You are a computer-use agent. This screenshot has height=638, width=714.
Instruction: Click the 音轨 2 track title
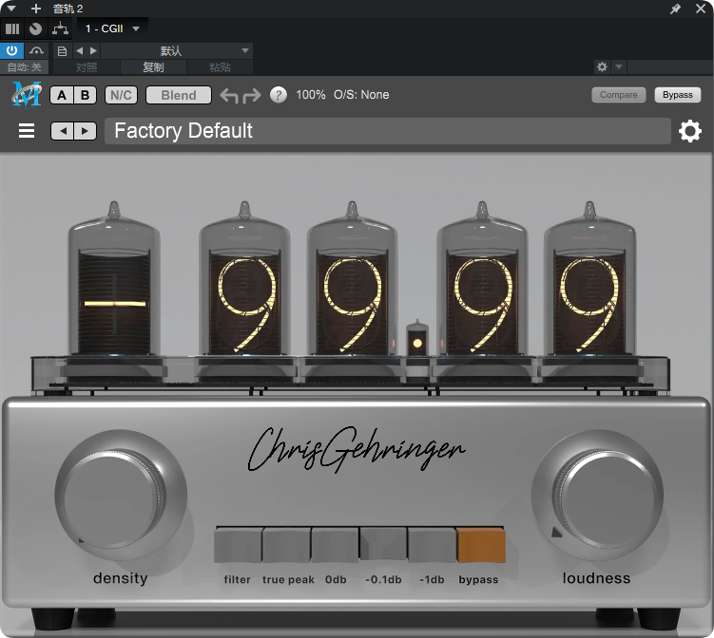tap(68, 9)
